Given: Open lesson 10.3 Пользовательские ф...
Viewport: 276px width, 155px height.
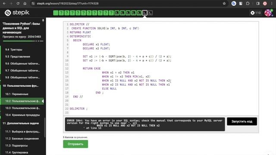Looking at the screenshot, I should click(22, 108).
